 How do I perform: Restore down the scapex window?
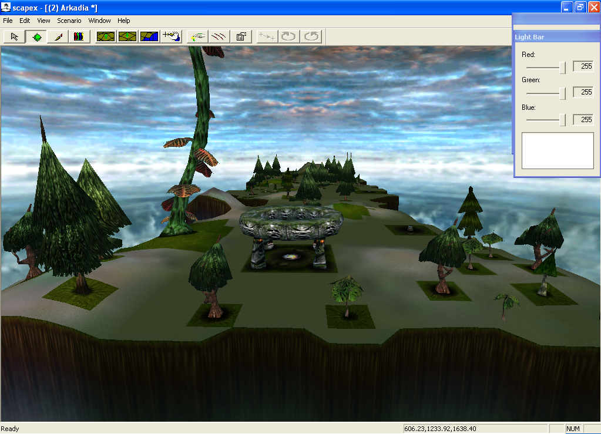click(x=580, y=7)
